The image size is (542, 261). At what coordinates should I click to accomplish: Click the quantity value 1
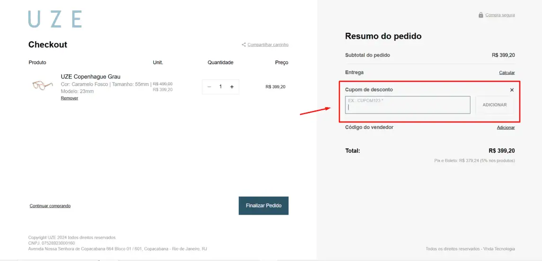(221, 87)
